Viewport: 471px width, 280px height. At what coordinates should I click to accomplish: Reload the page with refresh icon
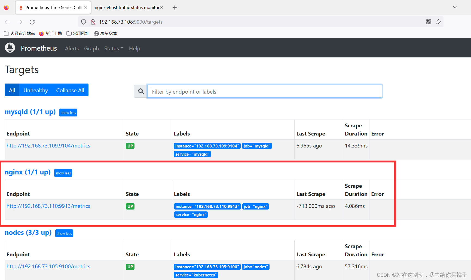pos(32,22)
